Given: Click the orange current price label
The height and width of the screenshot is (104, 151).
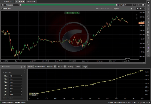Looking at the screenshot, I should (141, 23).
